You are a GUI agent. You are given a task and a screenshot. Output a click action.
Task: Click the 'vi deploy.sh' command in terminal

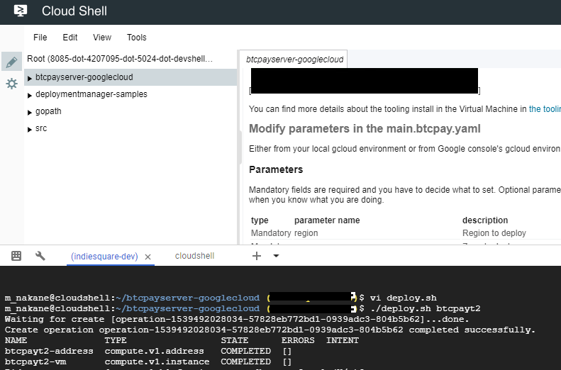coord(404,298)
